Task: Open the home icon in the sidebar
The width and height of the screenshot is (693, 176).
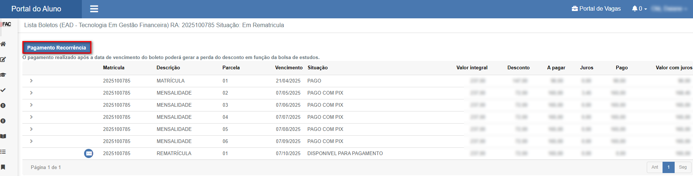Action: (x=3, y=44)
